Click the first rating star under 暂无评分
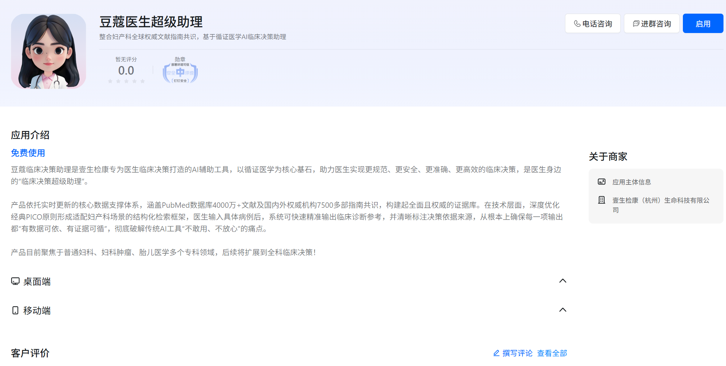Viewport: 726px width, 366px height. click(x=110, y=81)
